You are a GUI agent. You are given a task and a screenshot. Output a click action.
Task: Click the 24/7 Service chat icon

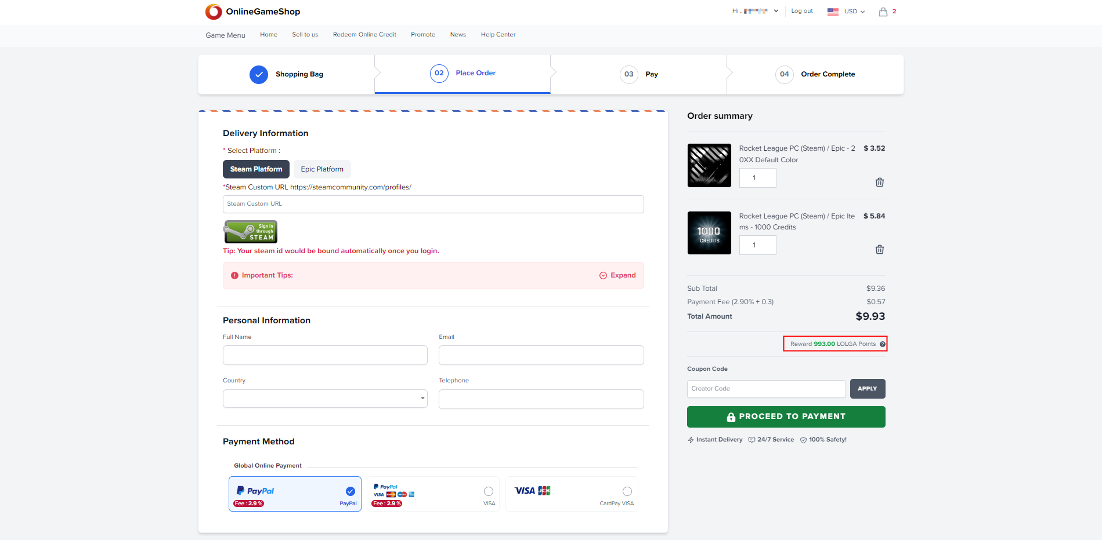point(751,440)
